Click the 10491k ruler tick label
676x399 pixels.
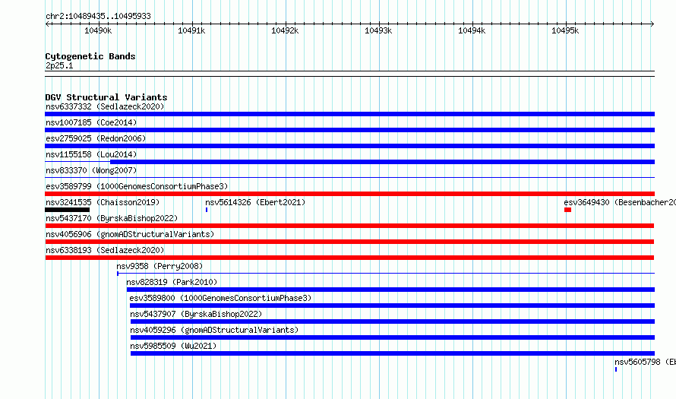191,30
